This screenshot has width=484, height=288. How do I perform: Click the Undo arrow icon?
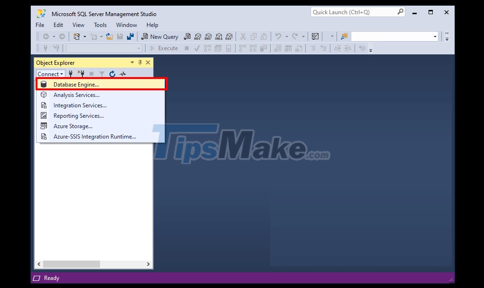pos(278,37)
